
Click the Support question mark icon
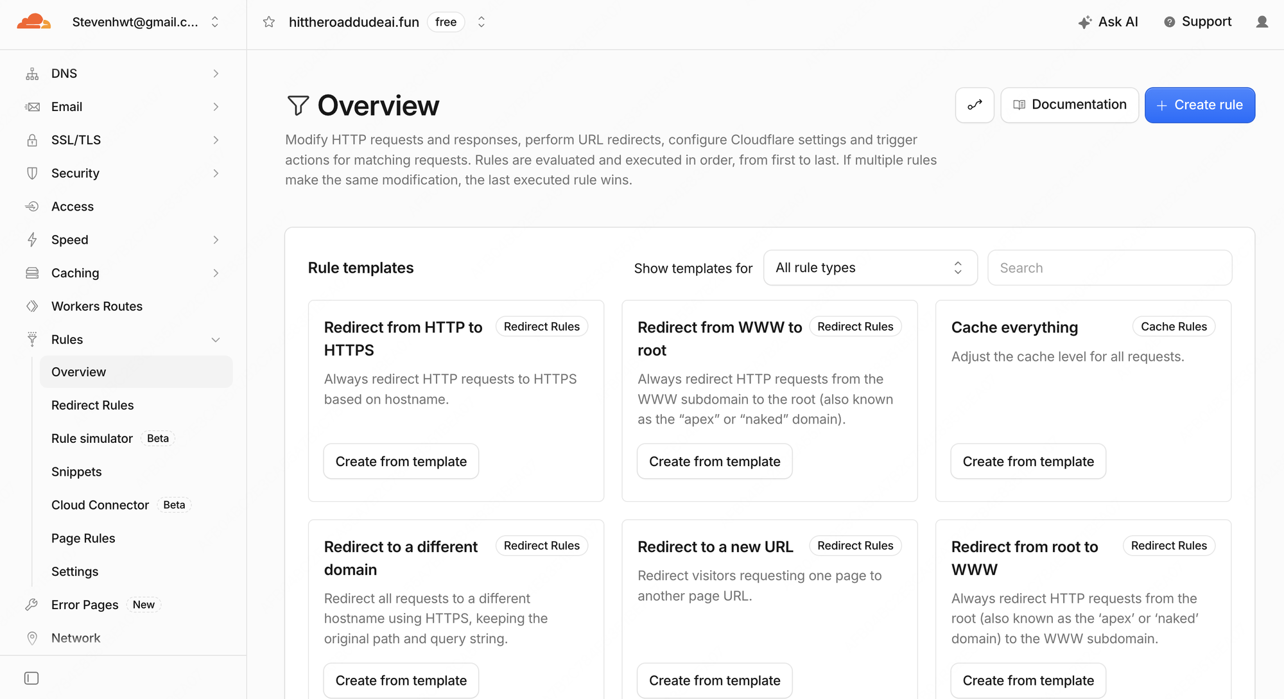(1170, 22)
